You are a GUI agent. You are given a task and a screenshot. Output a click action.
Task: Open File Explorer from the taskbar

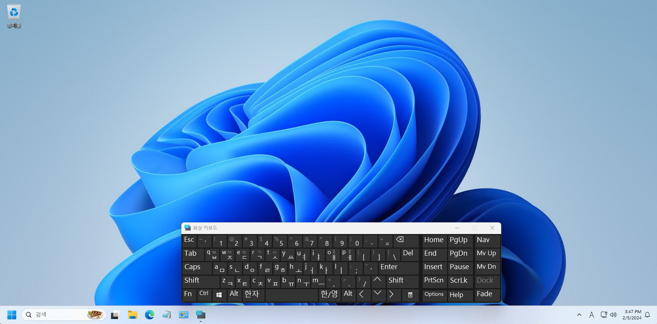133,315
